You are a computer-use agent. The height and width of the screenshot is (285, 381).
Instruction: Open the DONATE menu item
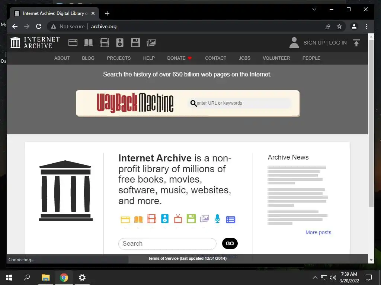coord(179,58)
